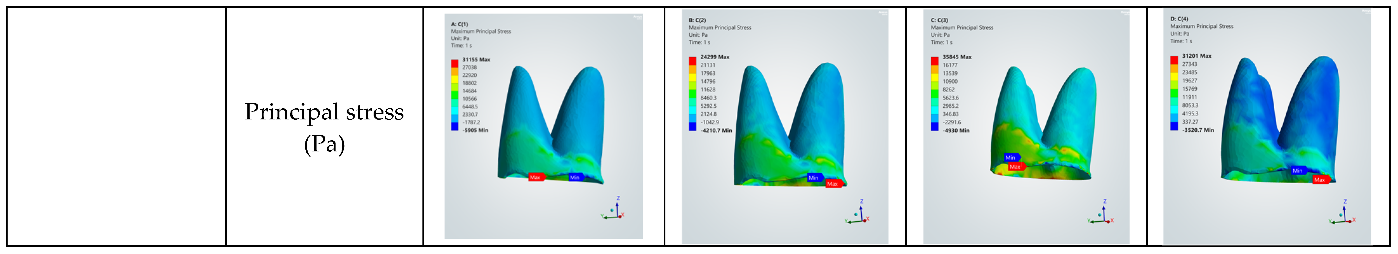Viewport: 1398px width, 254px height.
Task: Click the blue Min tag in panel D: C(4)
Action: pos(1297,171)
